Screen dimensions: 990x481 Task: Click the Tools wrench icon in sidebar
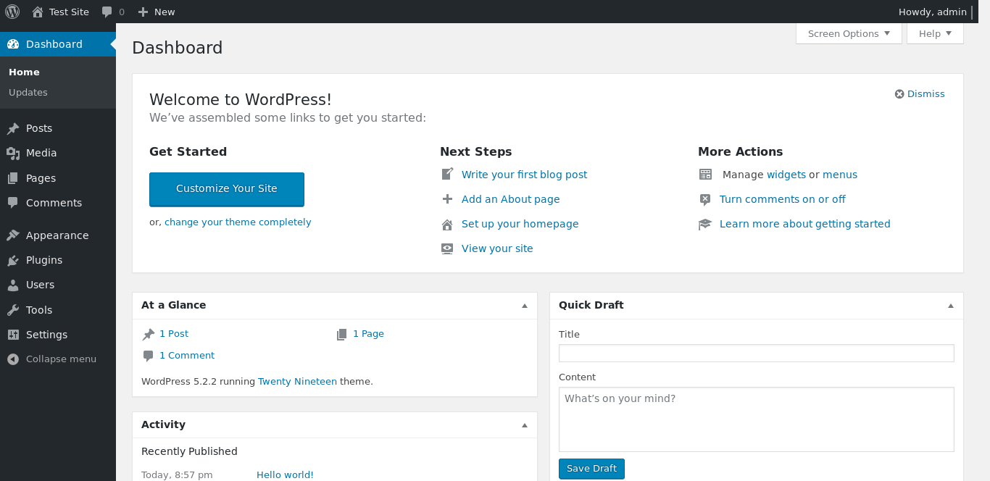[13, 310]
